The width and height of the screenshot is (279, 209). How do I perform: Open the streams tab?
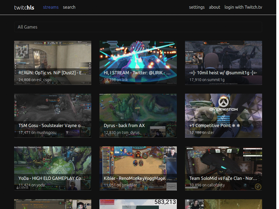coord(51,7)
